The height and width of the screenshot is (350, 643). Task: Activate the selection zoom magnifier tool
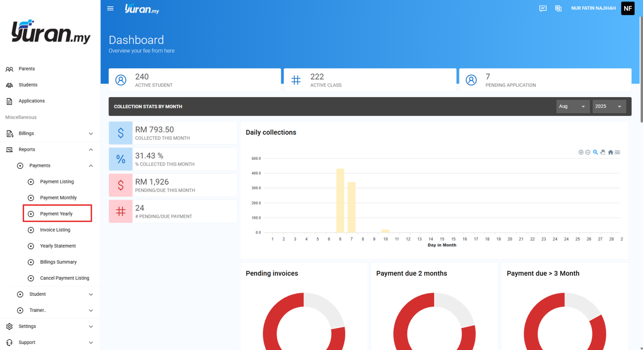tap(595, 152)
